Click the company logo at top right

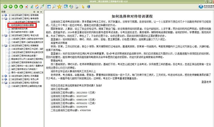click(206, 6)
